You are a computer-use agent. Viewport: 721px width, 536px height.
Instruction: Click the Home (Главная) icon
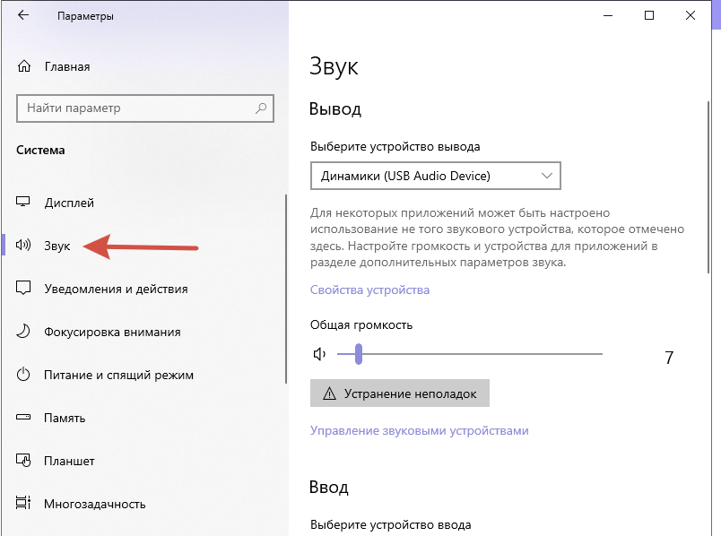[x=24, y=66]
